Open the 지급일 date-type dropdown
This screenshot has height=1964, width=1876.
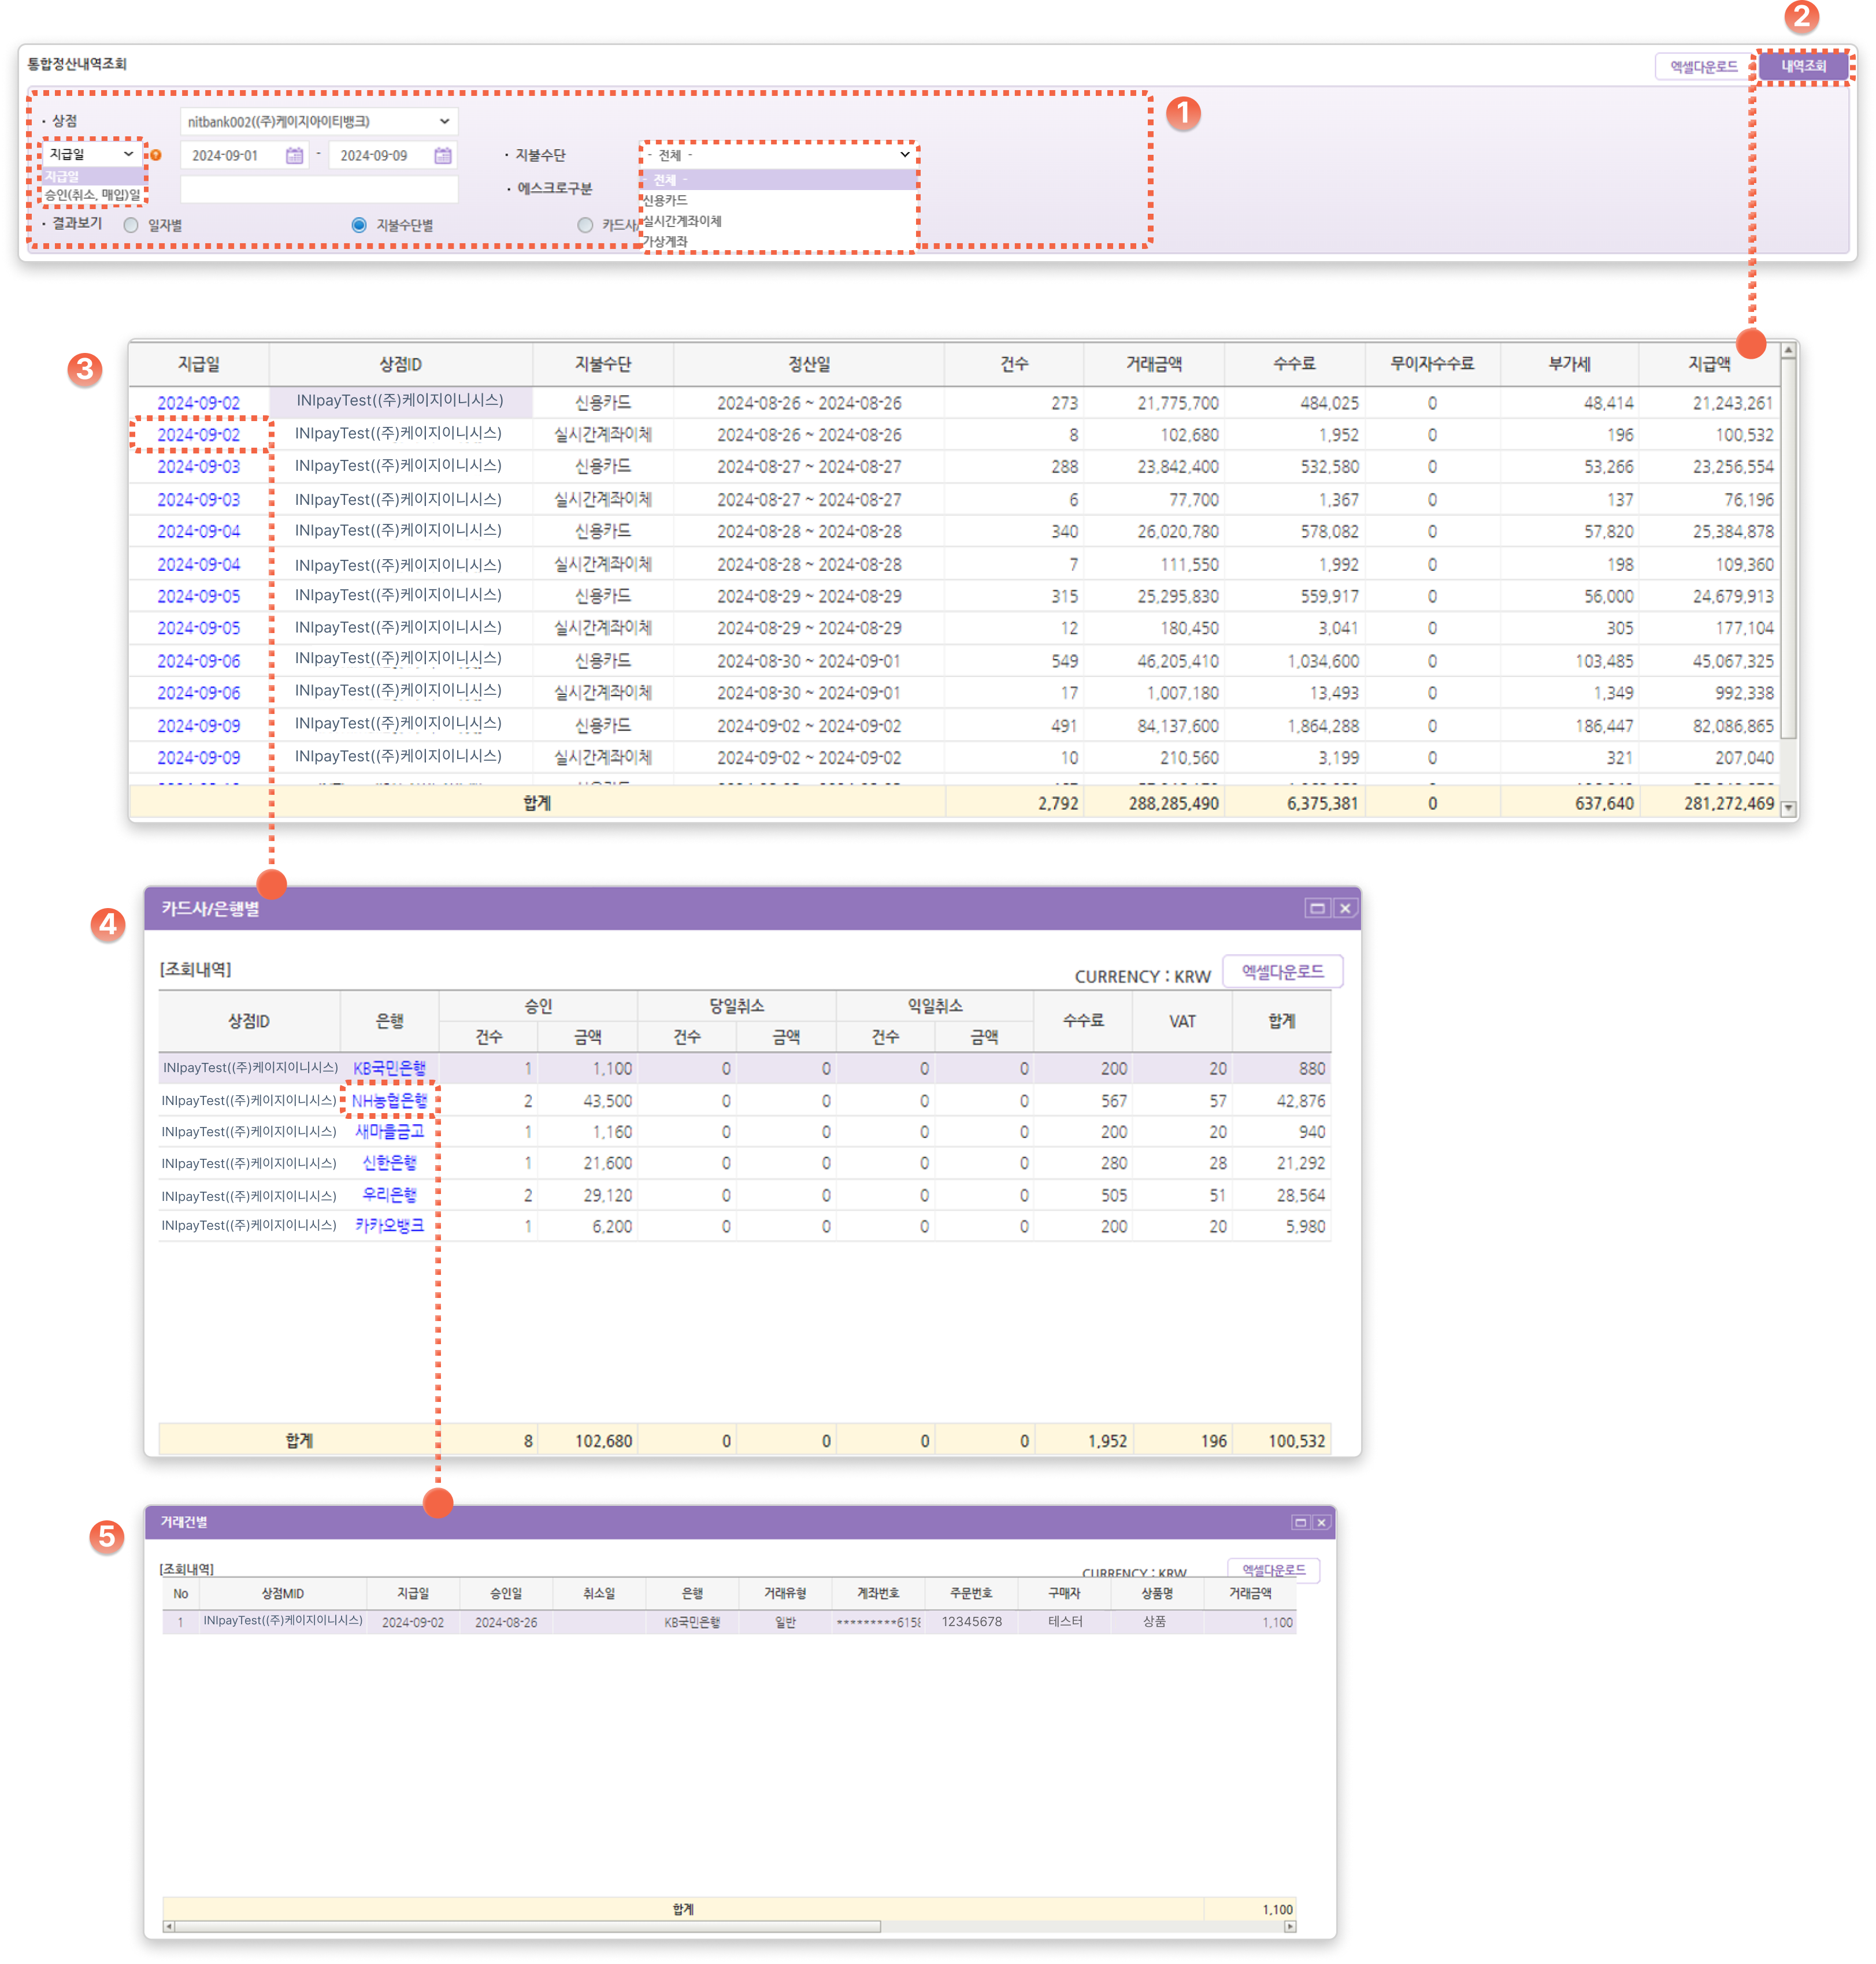pos(91,154)
